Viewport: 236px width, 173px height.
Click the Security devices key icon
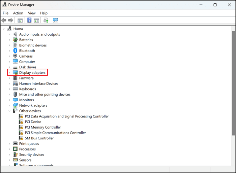click(16, 154)
